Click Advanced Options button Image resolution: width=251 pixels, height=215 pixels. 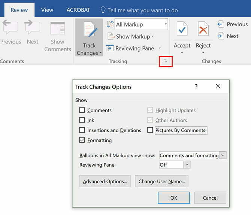coord(105,181)
